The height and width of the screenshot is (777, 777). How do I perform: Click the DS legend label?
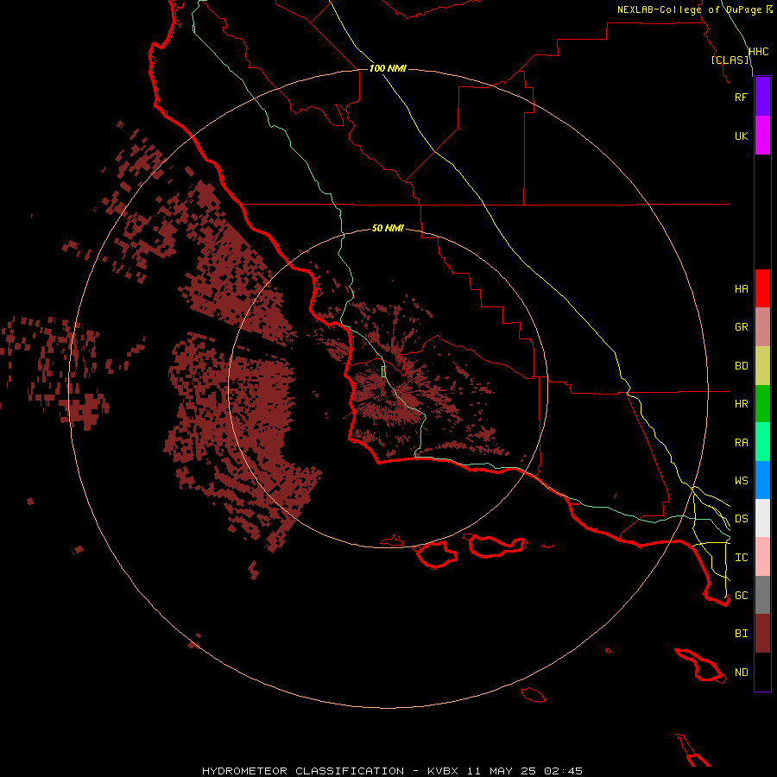click(742, 519)
